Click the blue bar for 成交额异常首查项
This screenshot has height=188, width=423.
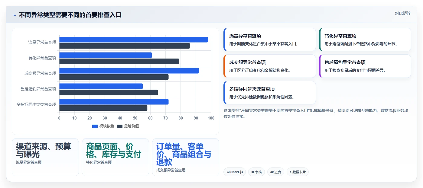(x=129, y=71)
